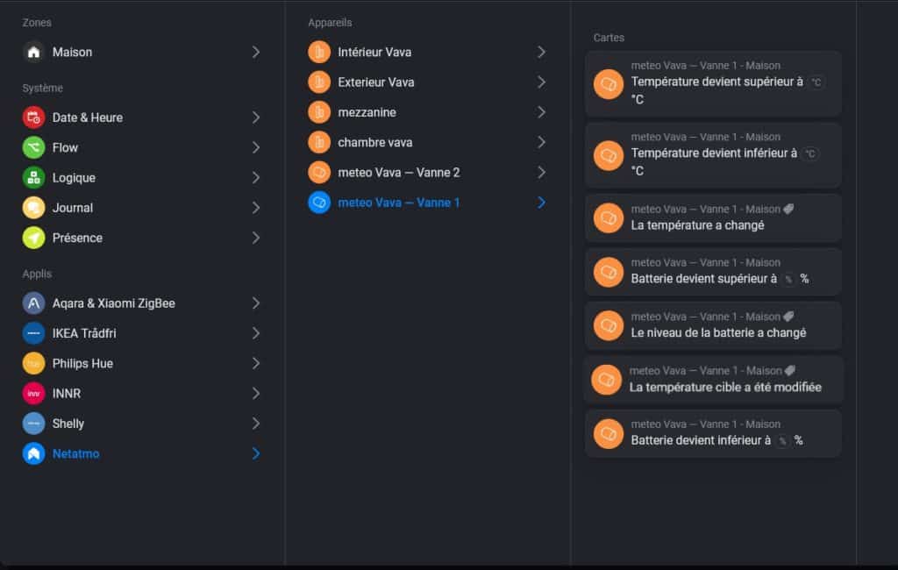Screen dimensions: 898x570
Task: Click icon on Le niveau de la batterie card
Action: point(609,325)
